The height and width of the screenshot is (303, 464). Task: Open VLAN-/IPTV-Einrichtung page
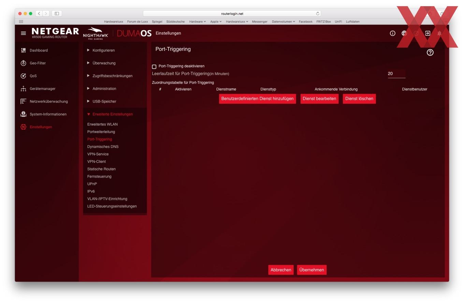pos(107,199)
